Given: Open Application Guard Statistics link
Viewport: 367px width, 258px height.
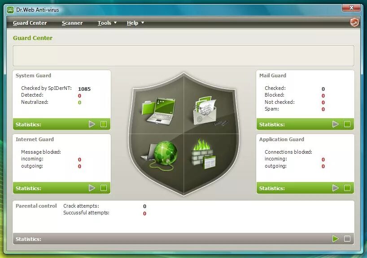Looking at the screenshot, I should [272, 188].
